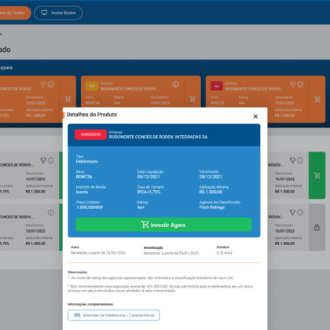Click the dialog's Aplicação Mínima R$ 1.000,00
Screen dimensions: 330x330
pos(211,192)
